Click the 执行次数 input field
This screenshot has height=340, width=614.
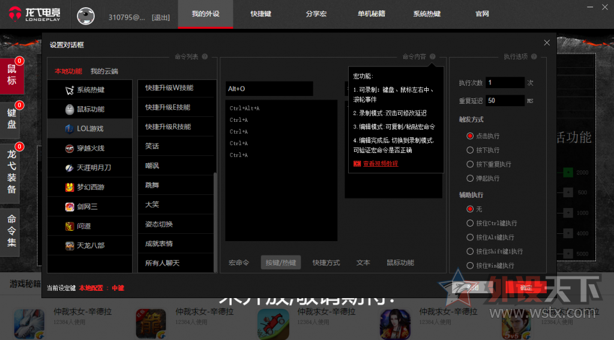click(x=505, y=83)
